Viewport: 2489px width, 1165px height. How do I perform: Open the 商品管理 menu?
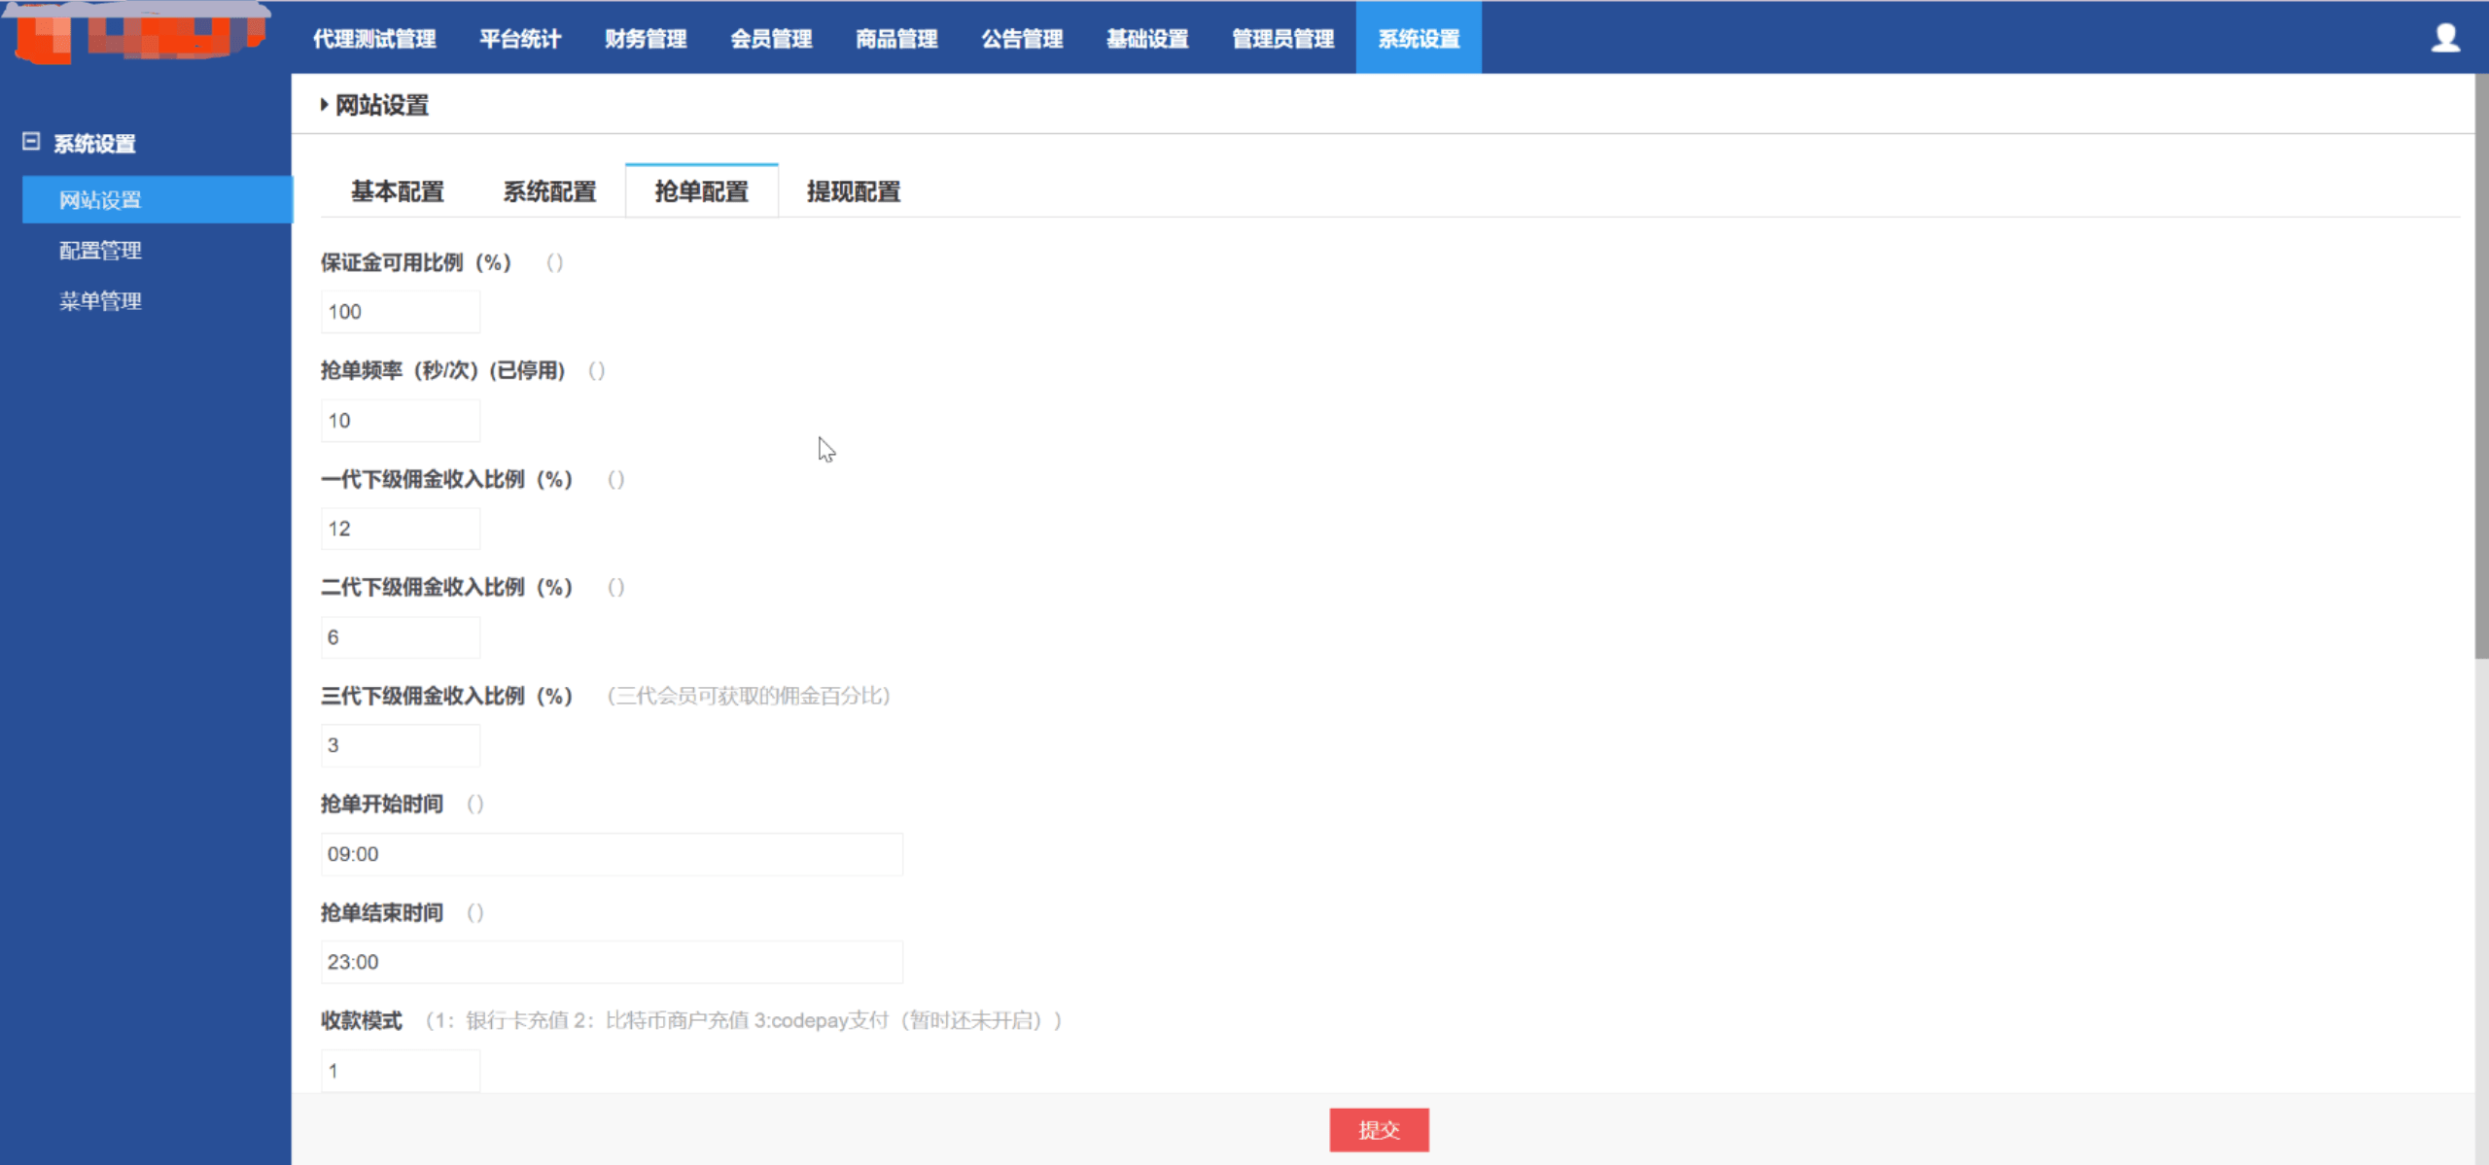896,39
